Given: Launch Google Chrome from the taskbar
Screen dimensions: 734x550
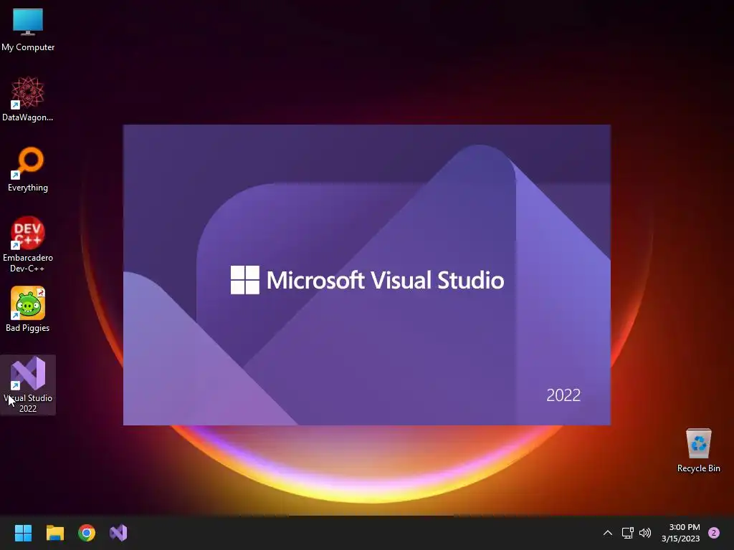Looking at the screenshot, I should [87, 533].
